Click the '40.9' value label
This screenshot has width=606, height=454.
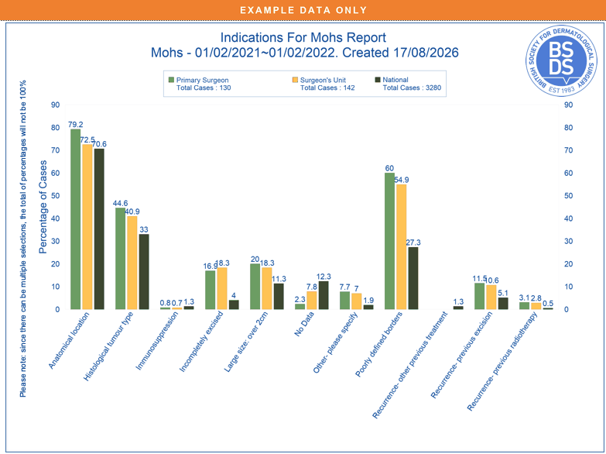132,212
